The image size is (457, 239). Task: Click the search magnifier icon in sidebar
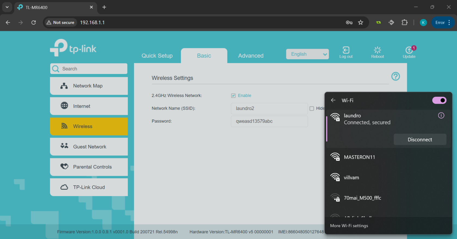coord(56,69)
